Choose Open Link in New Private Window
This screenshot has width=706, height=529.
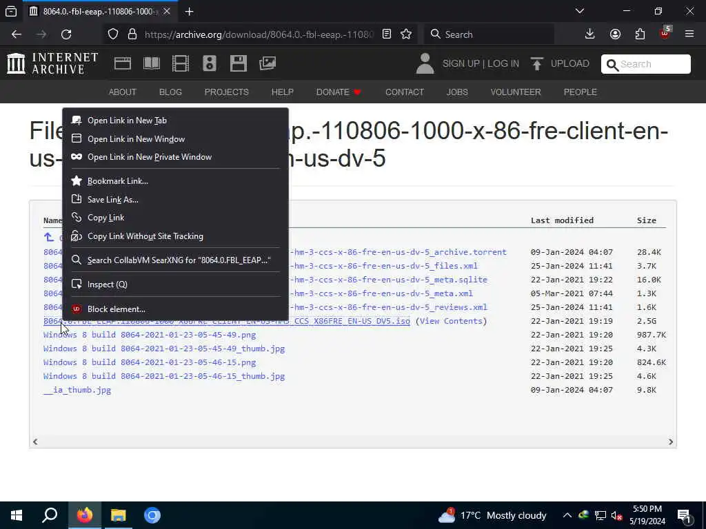175,157
